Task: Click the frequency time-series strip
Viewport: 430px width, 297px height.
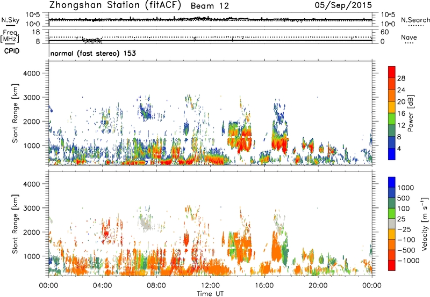Action: click(x=210, y=36)
